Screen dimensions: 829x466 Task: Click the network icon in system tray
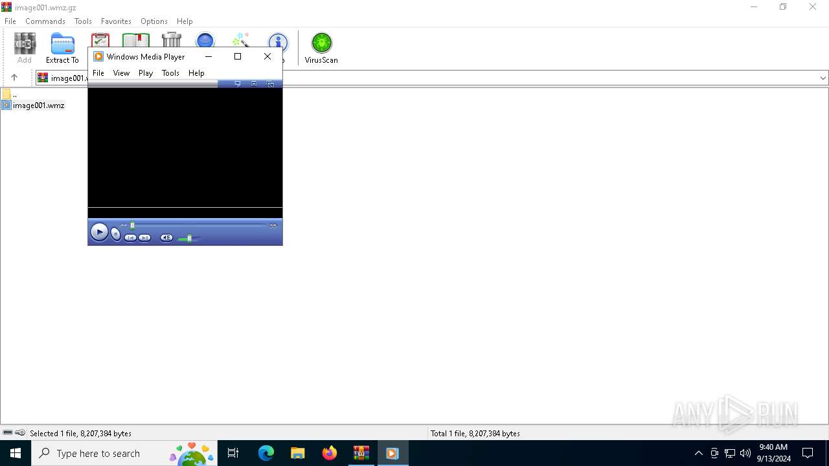tap(730, 453)
